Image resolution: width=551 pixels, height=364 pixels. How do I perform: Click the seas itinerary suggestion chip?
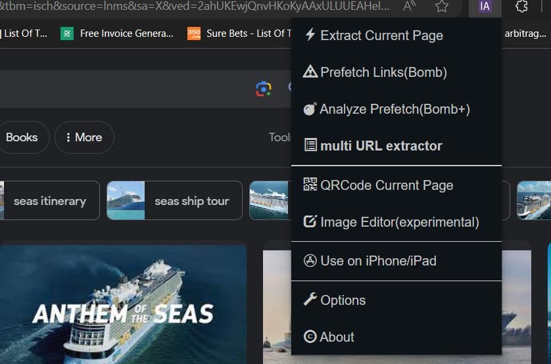click(x=50, y=201)
